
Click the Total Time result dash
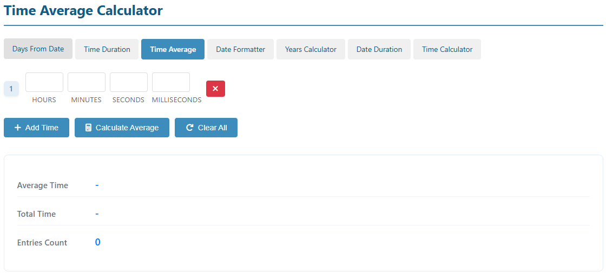pyautogui.click(x=97, y=214)
